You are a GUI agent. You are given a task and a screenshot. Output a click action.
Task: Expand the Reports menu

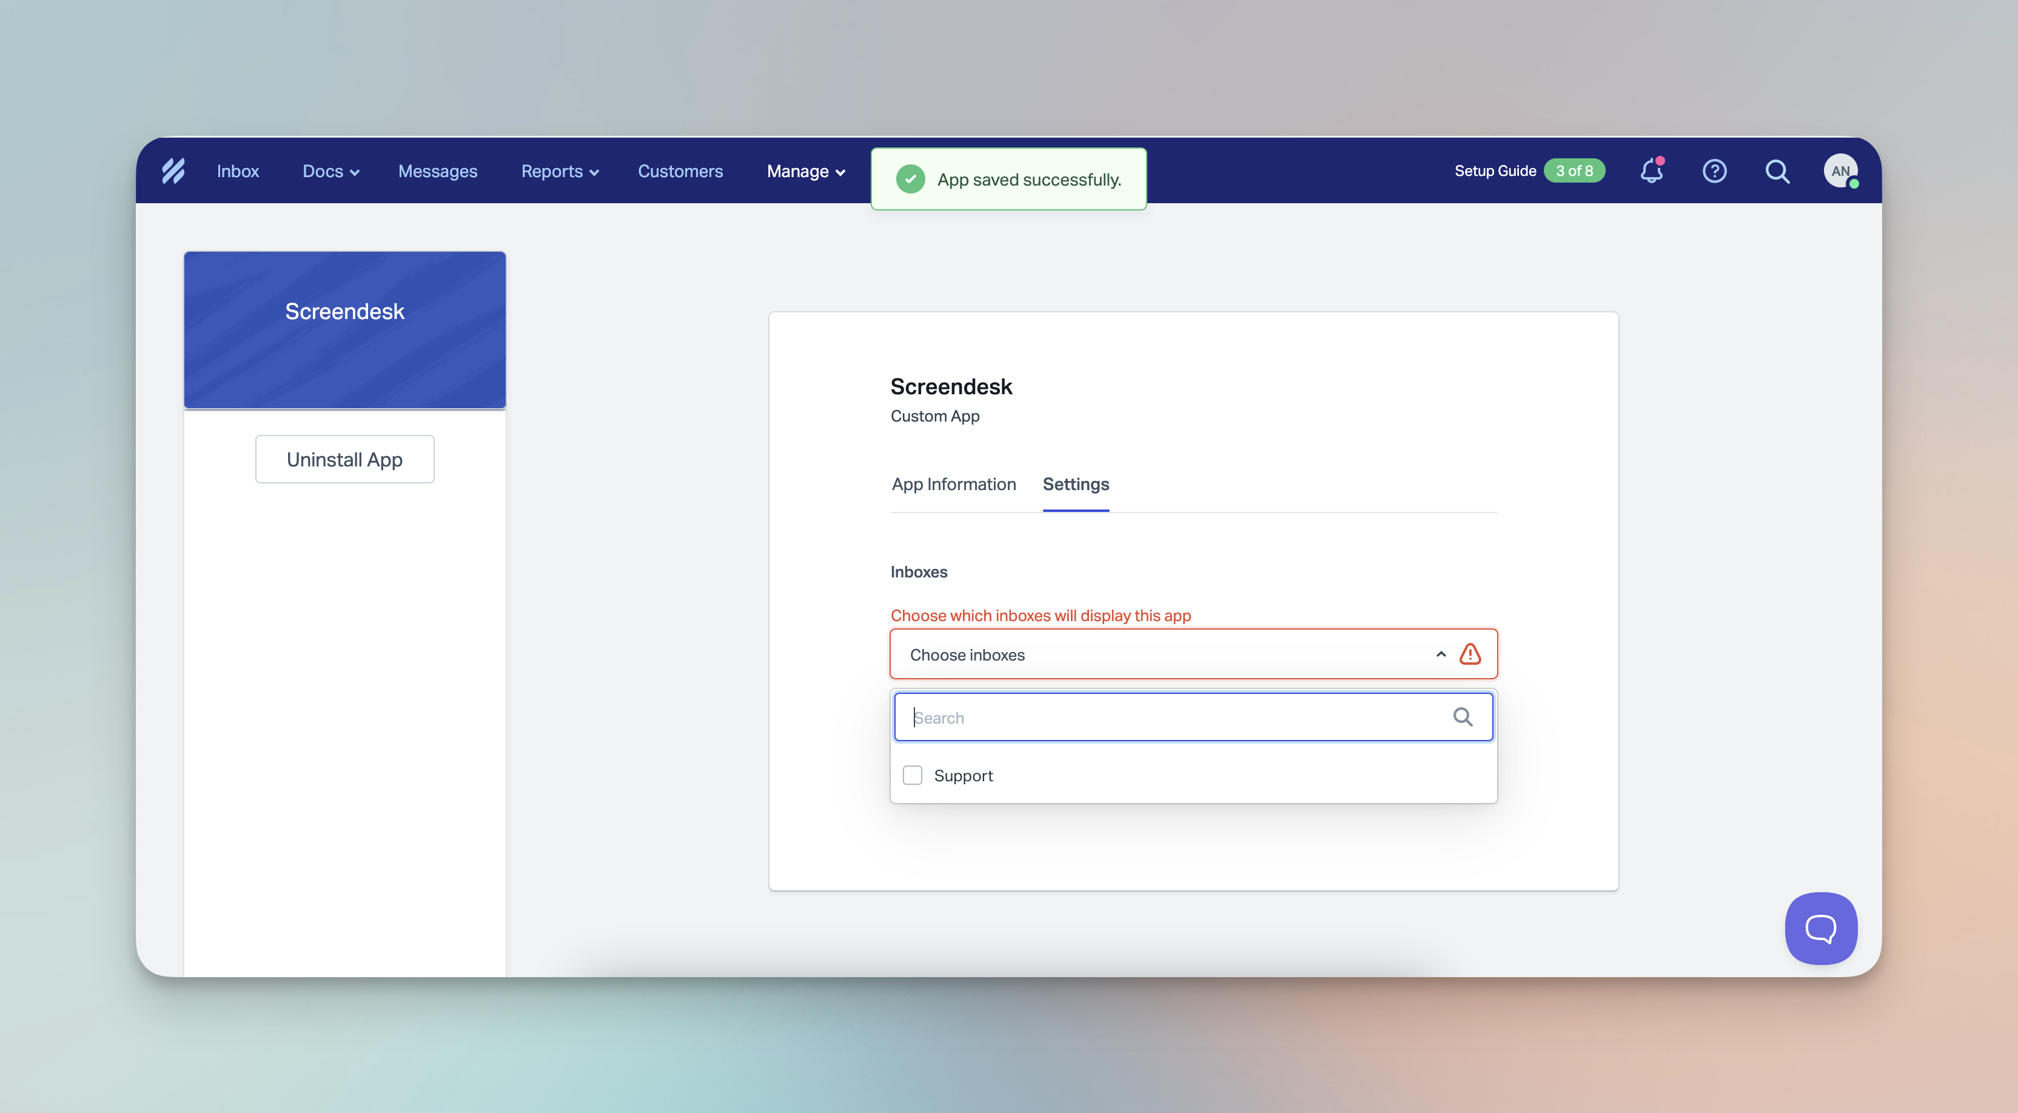point(559,171)
